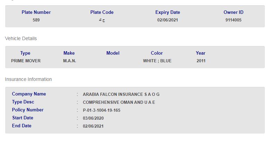Click the Insurance Information section heading

(x=28, y=79)
